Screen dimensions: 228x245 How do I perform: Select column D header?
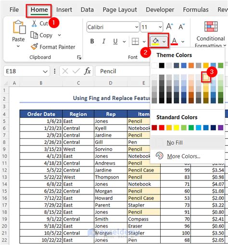(x=111, y=83)
